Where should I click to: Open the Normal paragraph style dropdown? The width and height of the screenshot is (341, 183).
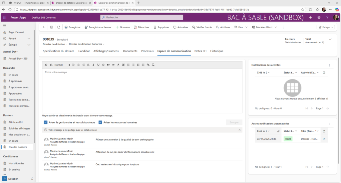click(x=62, y=65)
